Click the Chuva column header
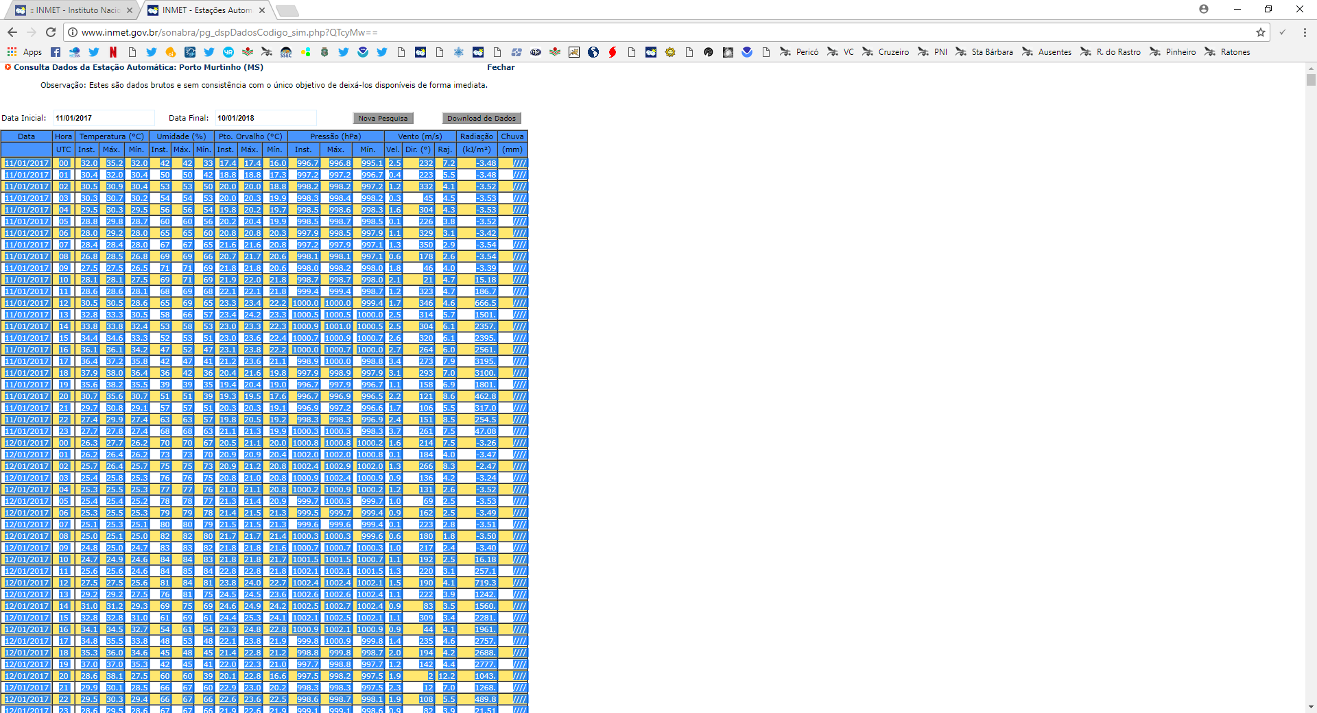The width and height of the screenshot is (1317, 713). 512,136
